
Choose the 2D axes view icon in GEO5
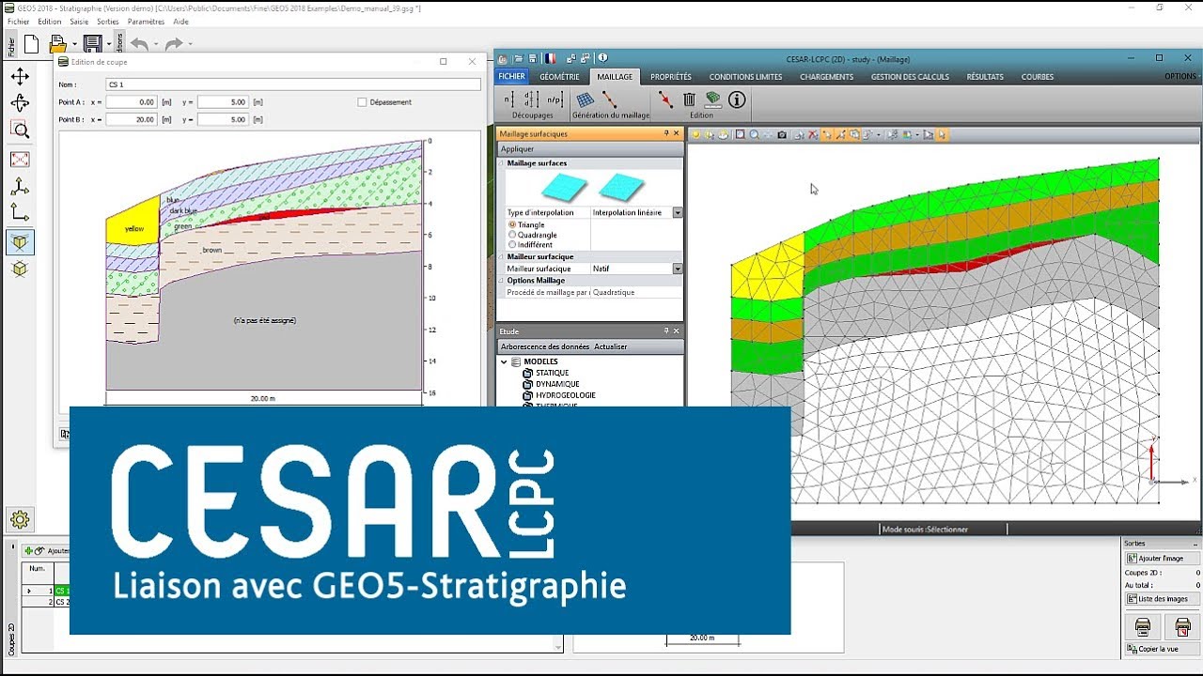20,214
